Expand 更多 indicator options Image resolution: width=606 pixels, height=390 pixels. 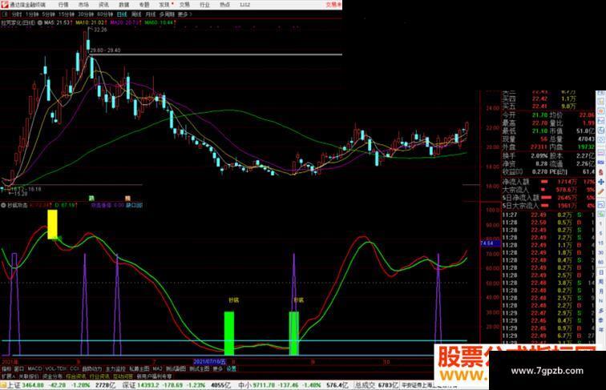(218, 368)
